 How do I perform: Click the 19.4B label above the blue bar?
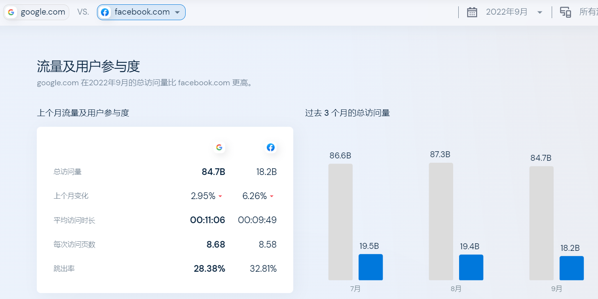coord(470,246)
